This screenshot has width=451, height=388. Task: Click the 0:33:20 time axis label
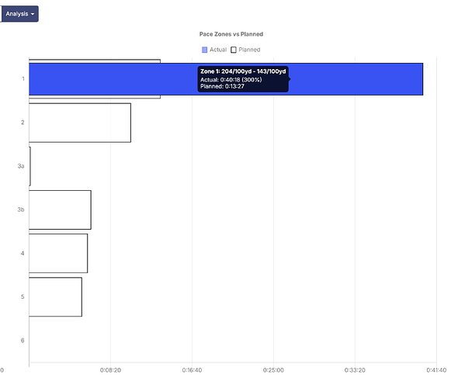point(355,370)
